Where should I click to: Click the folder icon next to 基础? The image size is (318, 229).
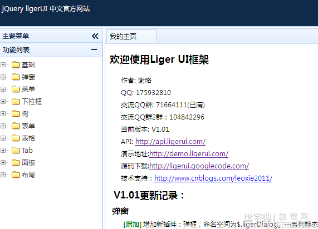click(x=16, y=65)
